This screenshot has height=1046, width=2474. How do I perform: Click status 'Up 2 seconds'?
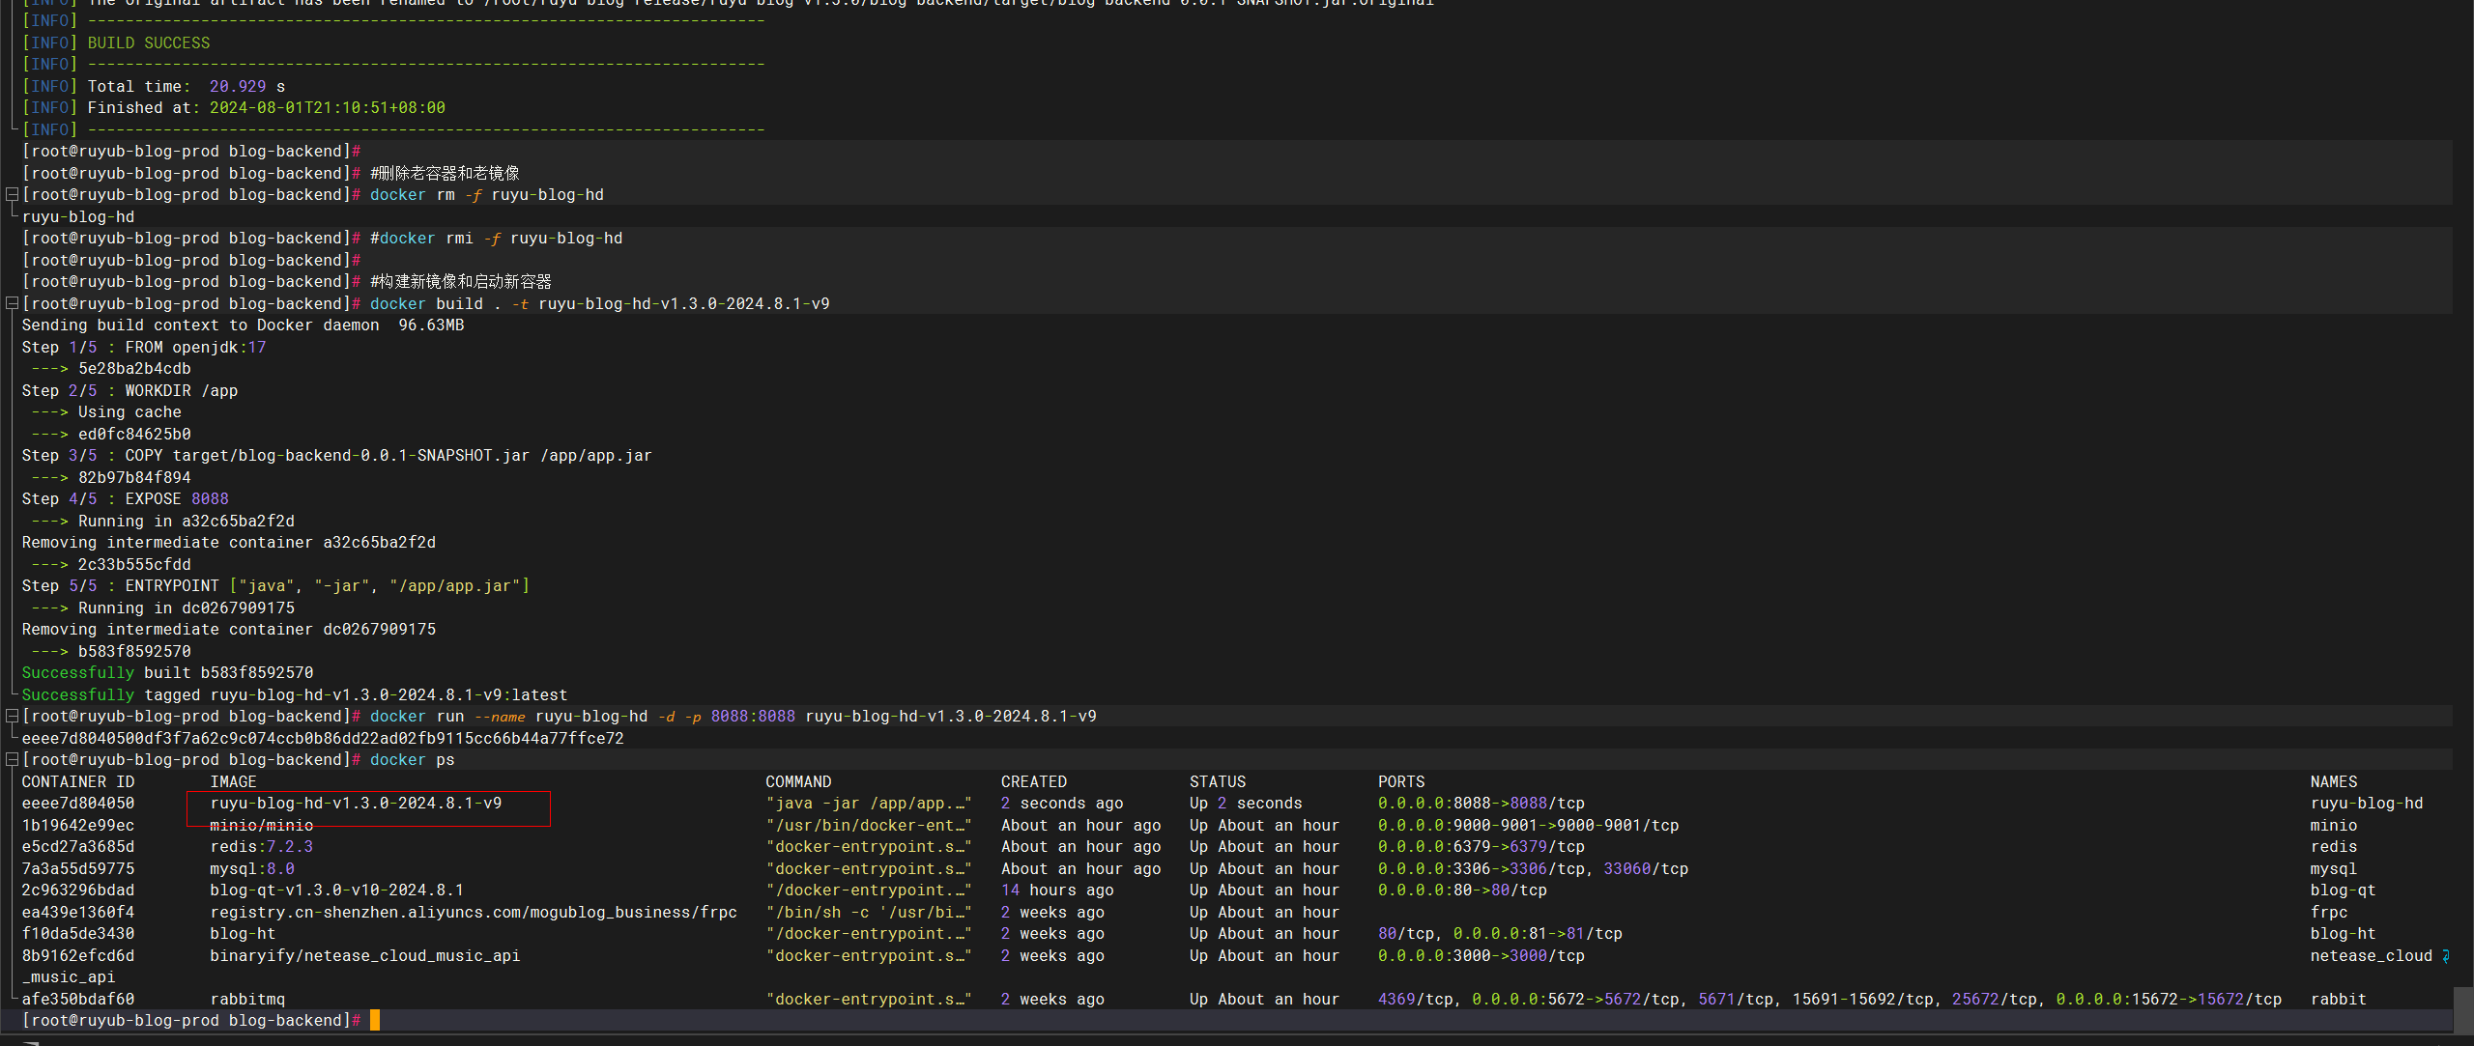[x=1246, y=803]
